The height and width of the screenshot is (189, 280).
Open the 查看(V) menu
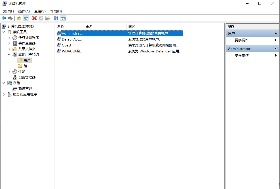coord(39,11)
